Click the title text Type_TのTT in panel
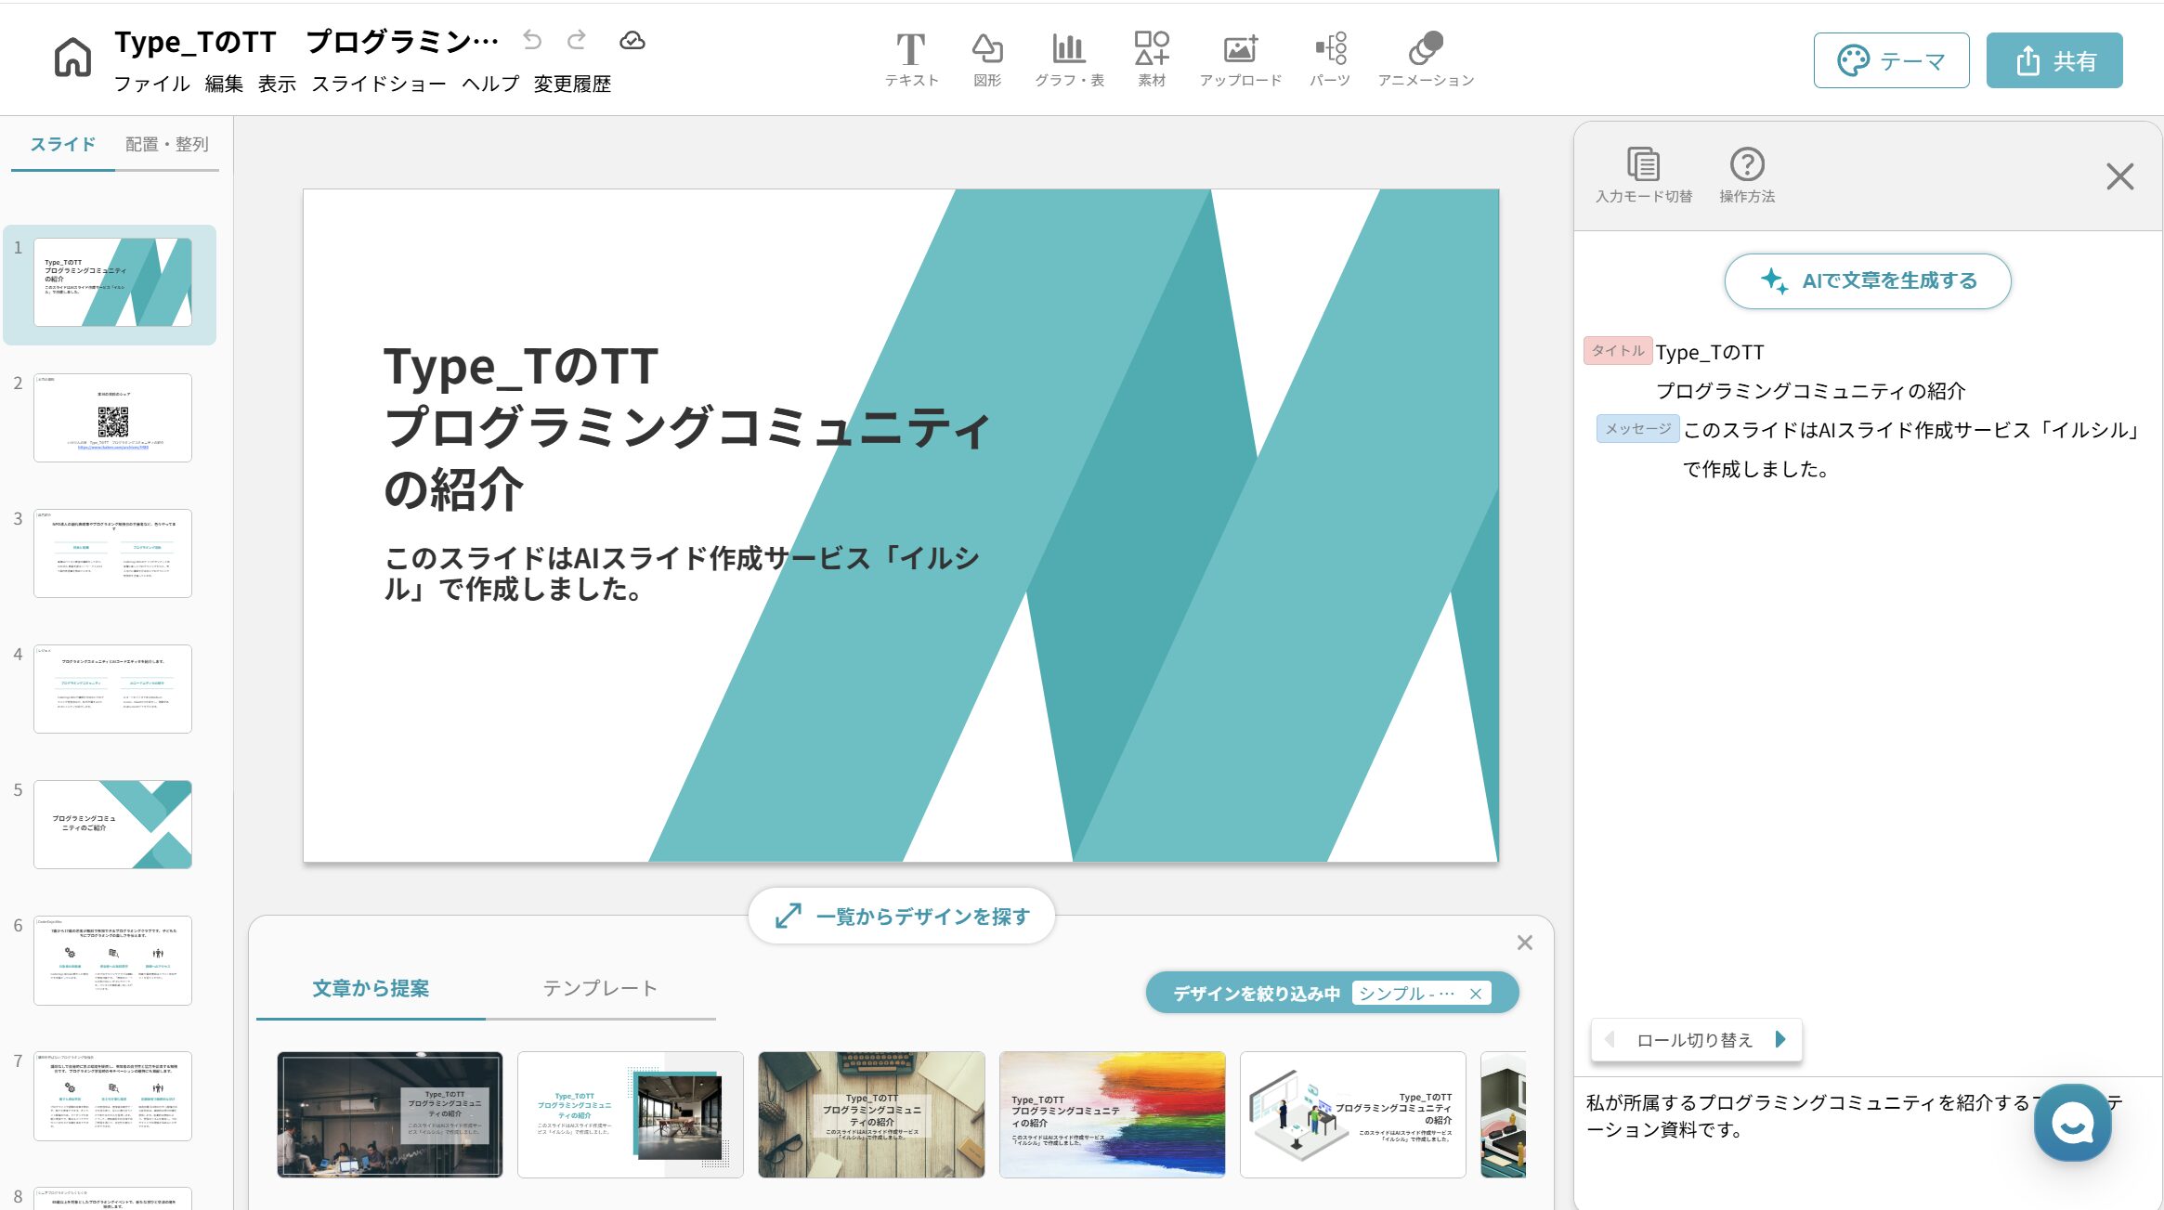 (x=1710, y=353)
